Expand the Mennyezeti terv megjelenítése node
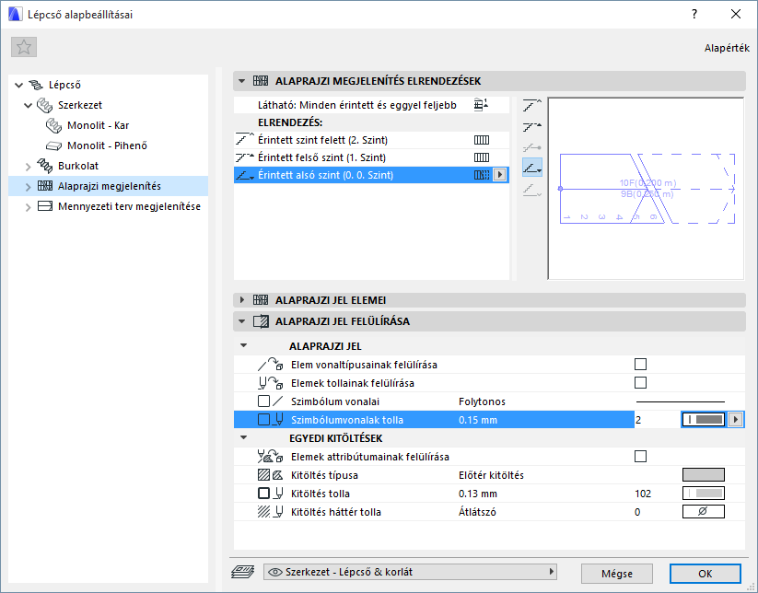This screenshot has height=593, width=758. (x=28, y=207)
